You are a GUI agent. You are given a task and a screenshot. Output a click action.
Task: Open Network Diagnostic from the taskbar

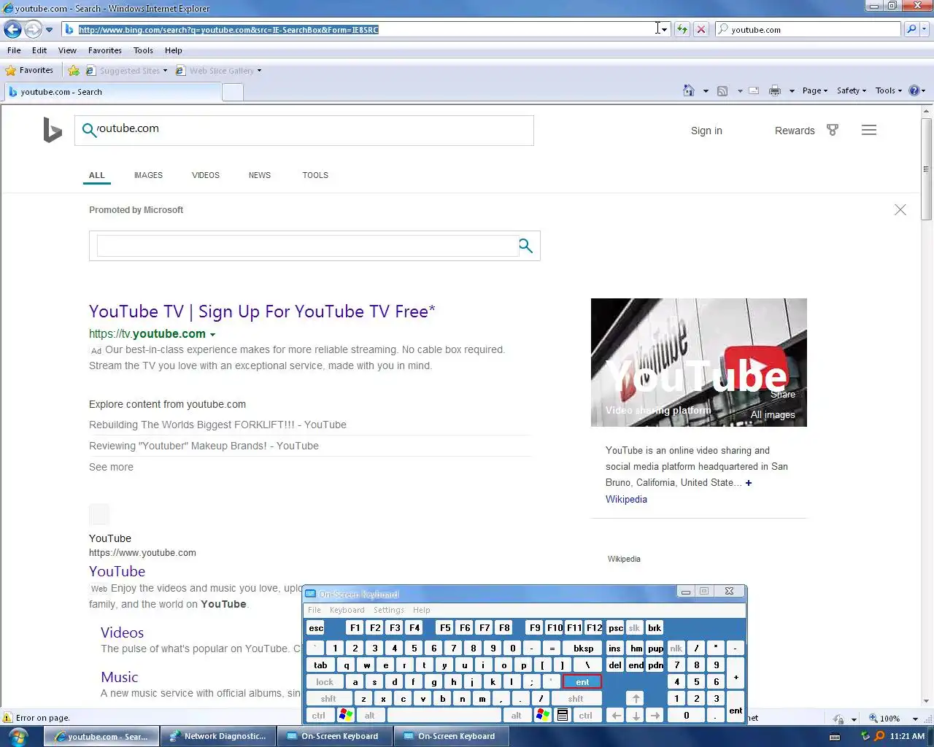[x=219, y=736]
